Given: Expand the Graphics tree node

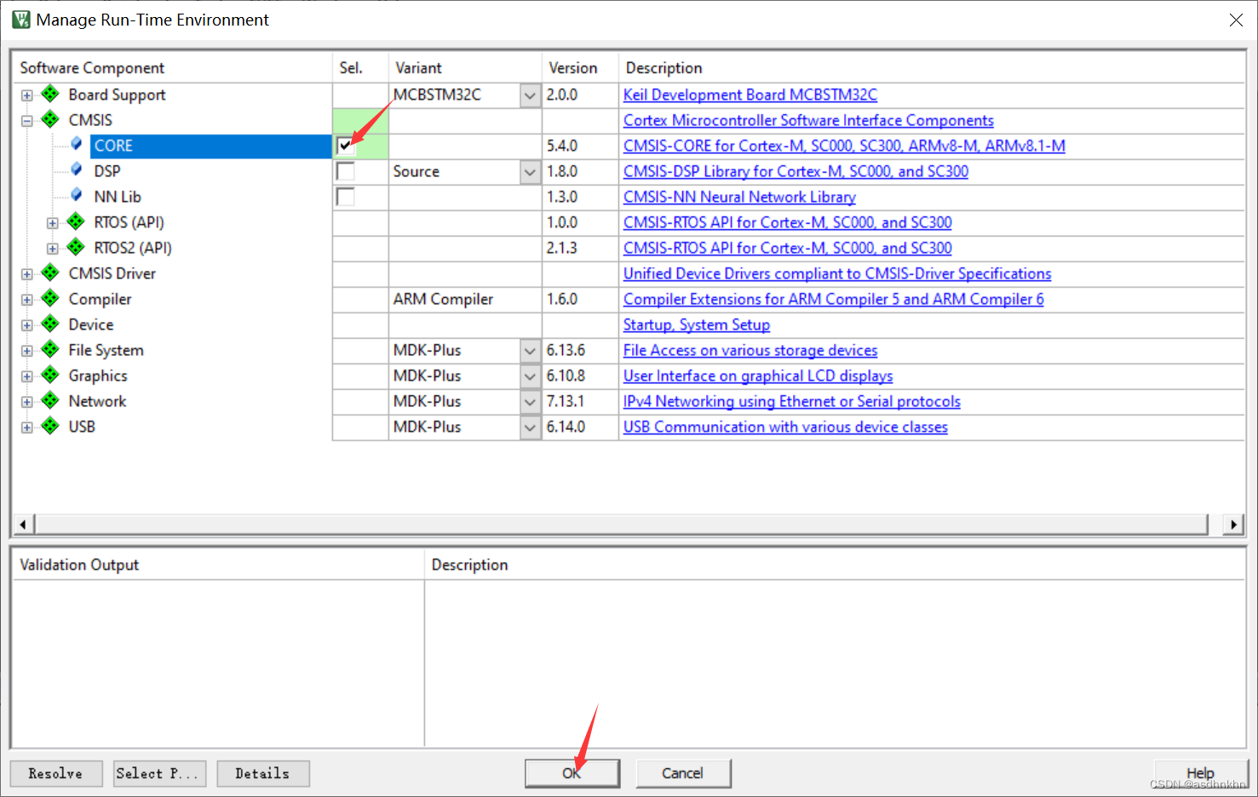Looking at the screenshot, I should pyautogui.click(x=27, y=376).
